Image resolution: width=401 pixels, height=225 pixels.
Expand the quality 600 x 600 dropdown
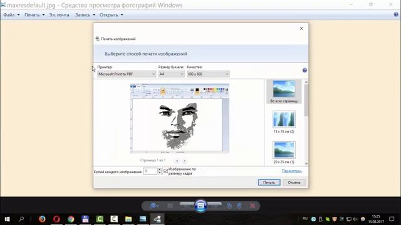208,74
